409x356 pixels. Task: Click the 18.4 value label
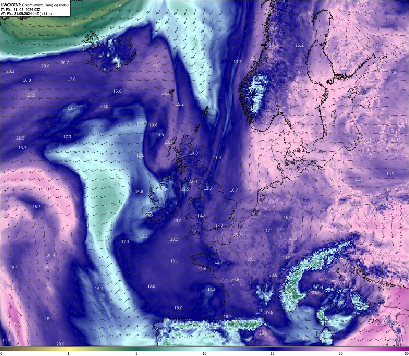click(x=49, y=319)
